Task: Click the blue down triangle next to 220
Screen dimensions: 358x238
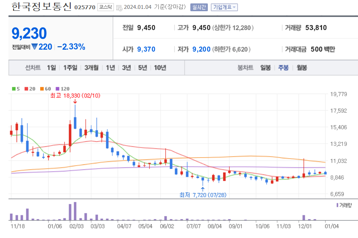Action: (35, 47)
